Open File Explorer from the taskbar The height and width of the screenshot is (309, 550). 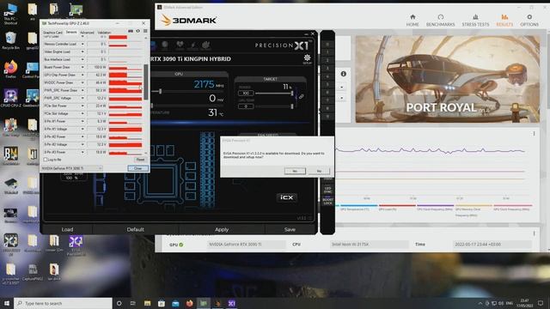click(147, 303)
